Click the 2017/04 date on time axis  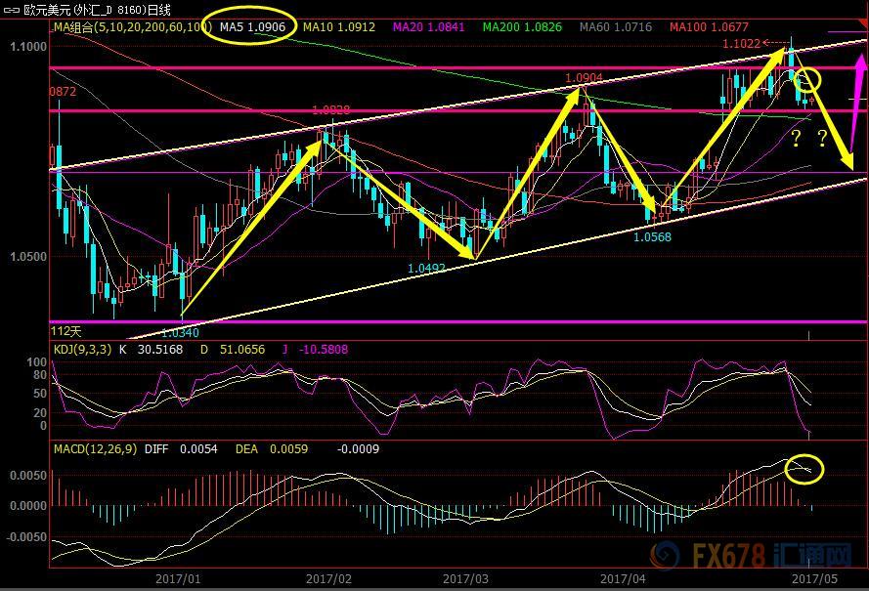coord(623,579)
